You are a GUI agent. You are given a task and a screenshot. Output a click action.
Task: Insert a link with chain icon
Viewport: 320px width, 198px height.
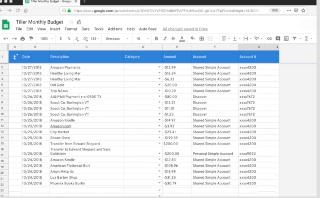(270, 38)
